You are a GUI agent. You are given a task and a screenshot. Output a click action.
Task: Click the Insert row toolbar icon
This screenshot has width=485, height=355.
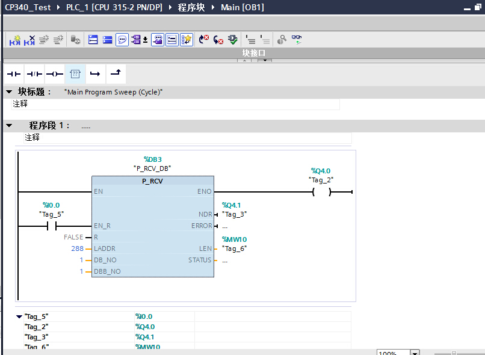point(44,40)
